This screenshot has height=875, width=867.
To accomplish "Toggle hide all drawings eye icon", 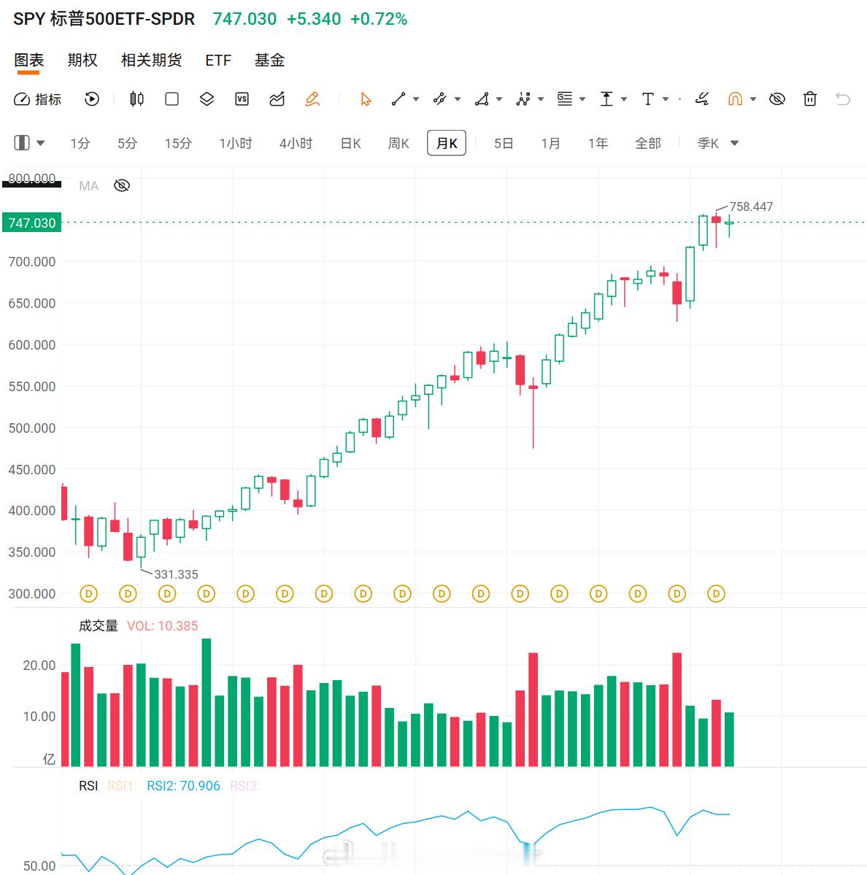I will click(x=777, y=99).
